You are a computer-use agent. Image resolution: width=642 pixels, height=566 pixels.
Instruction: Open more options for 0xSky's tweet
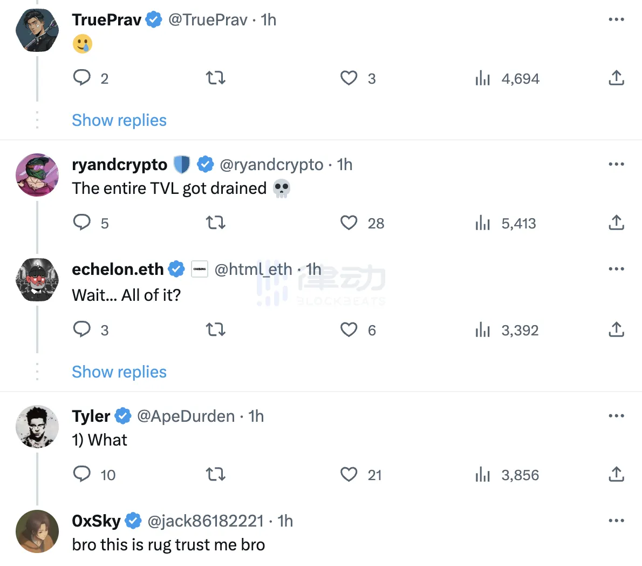tap(616, 521)
